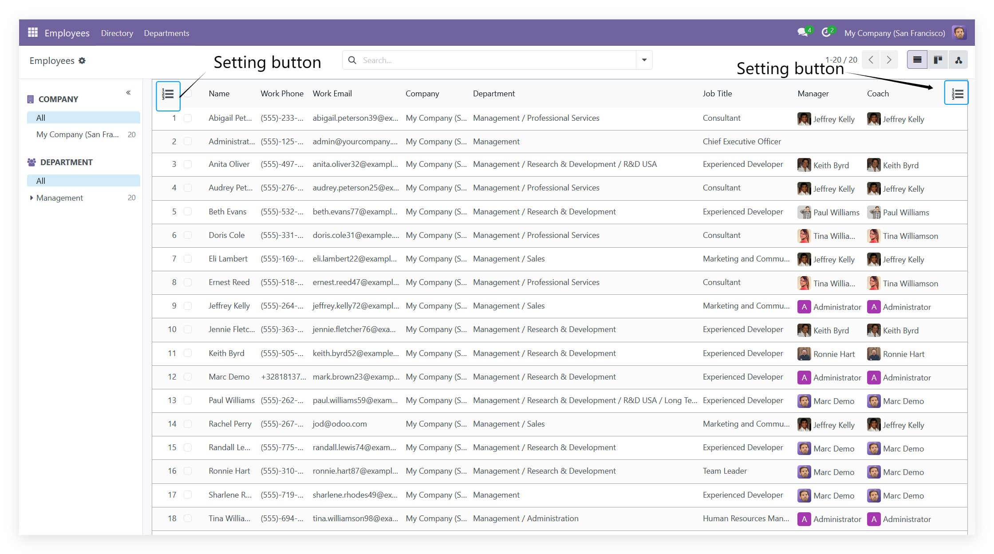Click the 1-20 / 20 pager counter
This screenshot has width=994, height=554.
tap(841, 59)
